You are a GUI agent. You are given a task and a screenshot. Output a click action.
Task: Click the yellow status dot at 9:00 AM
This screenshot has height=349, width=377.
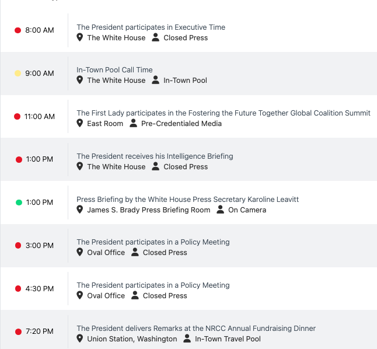18,74
